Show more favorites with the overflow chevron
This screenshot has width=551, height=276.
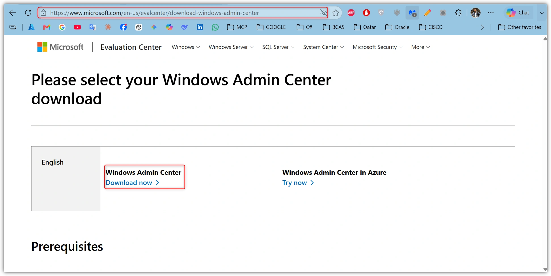click(x=482, y=27)
